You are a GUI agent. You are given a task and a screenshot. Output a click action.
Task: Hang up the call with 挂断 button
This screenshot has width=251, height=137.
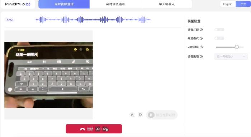point(94,129)
